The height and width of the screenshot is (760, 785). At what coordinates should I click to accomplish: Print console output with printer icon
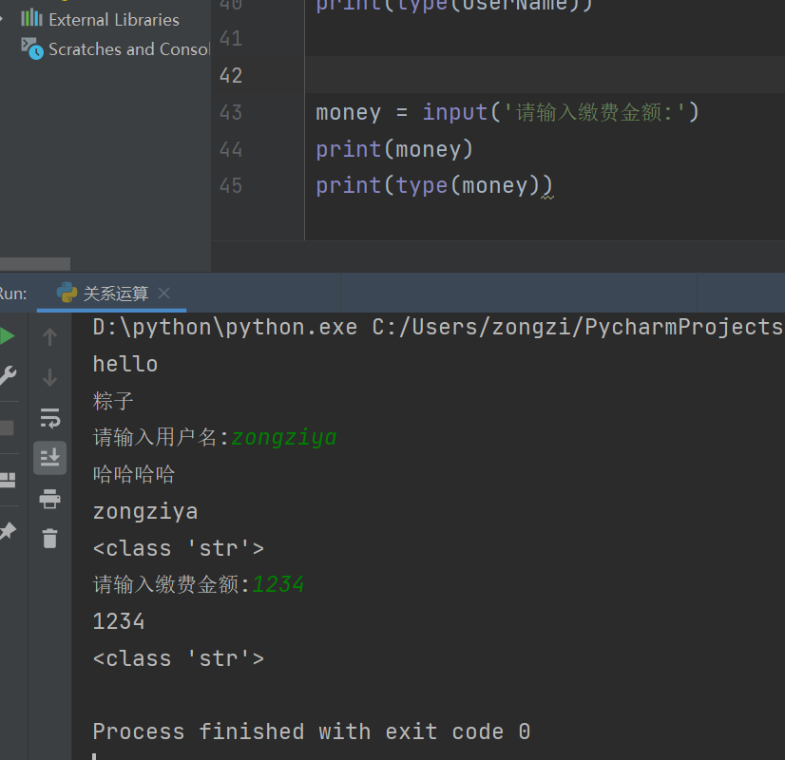point(49,499)
